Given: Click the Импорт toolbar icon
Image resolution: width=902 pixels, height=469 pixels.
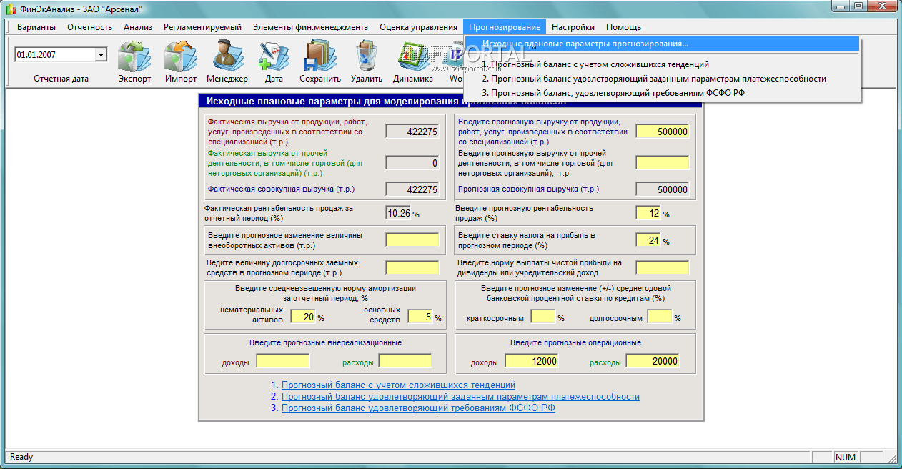Looking at the screenshot, I should pyautogui.click(x=180, y=56).
